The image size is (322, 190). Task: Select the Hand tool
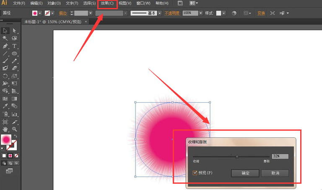tap(5, 129)
